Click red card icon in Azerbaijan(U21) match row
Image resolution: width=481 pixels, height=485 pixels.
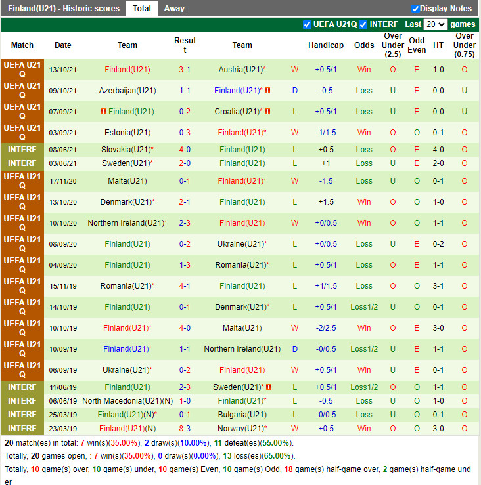pyautogui.click(x=268, y=91)
